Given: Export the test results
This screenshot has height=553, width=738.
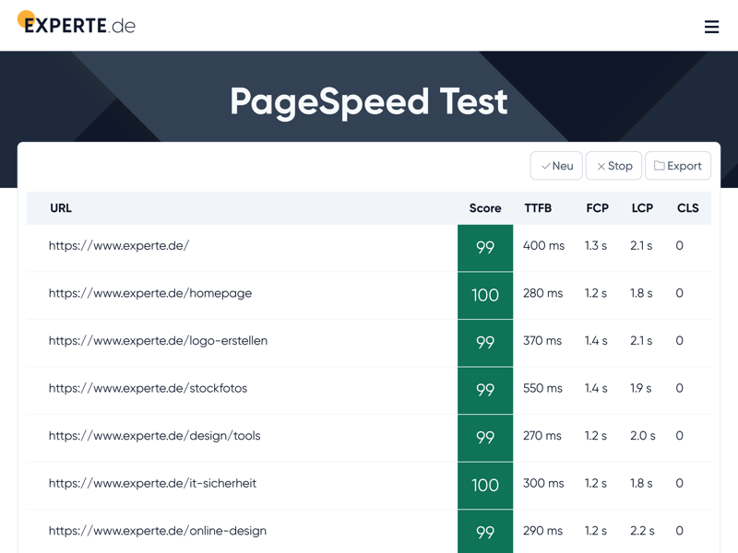Looking at the screenshot, I should click(x=678, y=166).
